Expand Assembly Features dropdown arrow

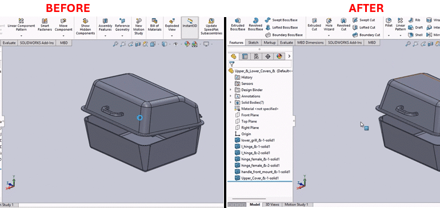pos(105,36)
